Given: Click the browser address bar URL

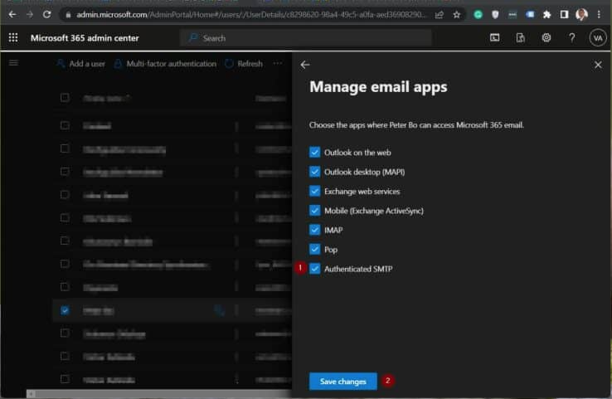Looking at the screenshot, I should [250, 15].
